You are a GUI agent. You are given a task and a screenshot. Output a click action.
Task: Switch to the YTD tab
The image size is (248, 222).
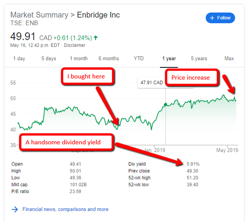(x=139, y=58)
